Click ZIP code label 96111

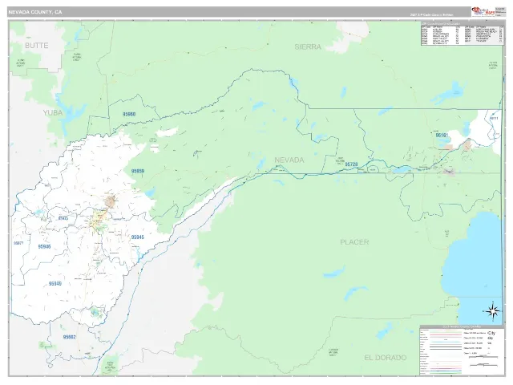[x=494, y=118]
